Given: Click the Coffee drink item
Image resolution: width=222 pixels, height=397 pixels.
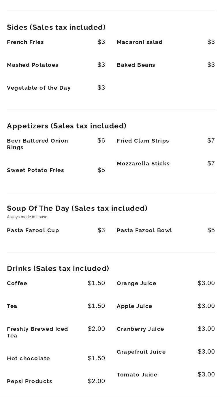Looking at the screenshot, I should pos(17,283).
